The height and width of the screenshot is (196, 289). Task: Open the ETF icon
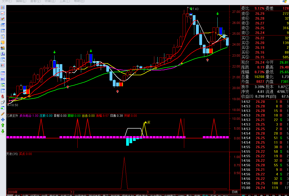click(3, 65)
